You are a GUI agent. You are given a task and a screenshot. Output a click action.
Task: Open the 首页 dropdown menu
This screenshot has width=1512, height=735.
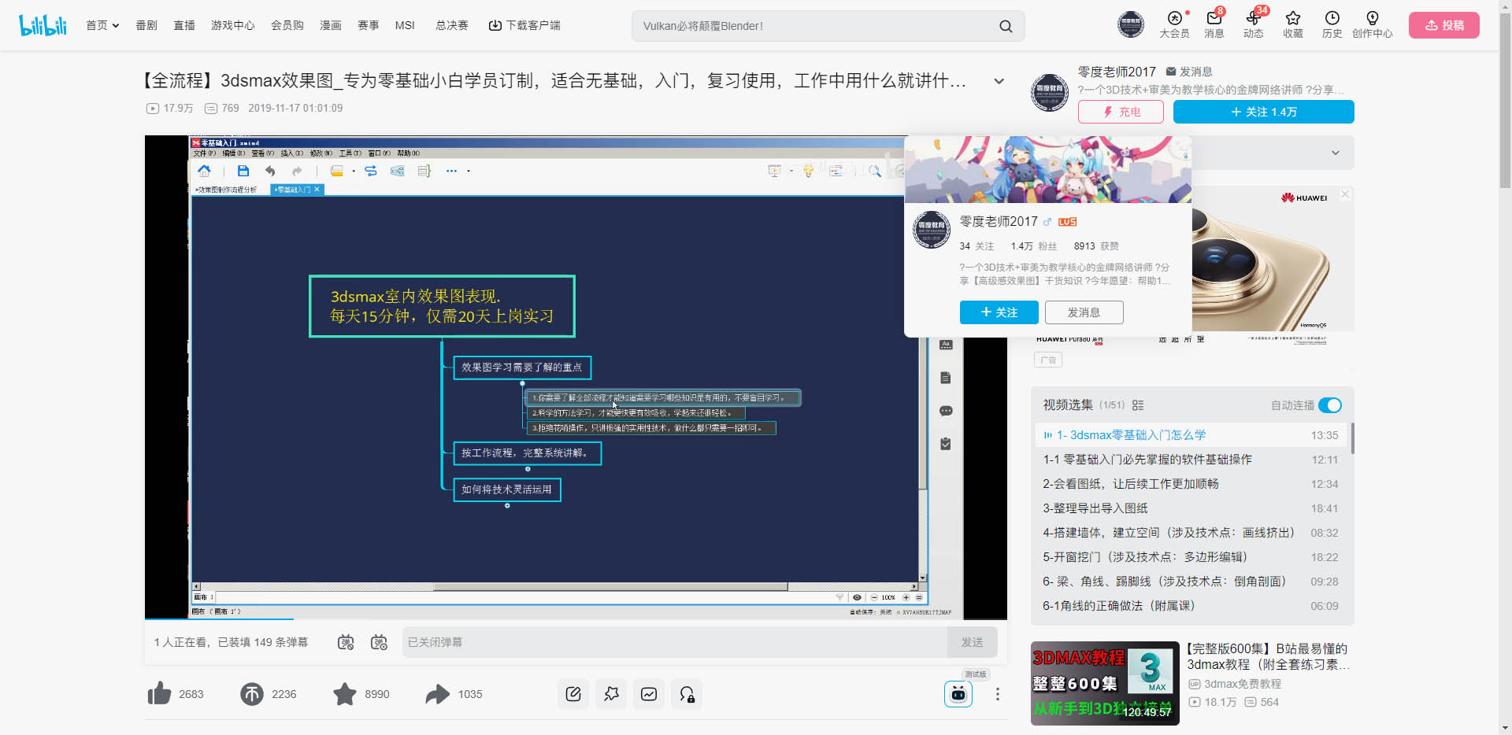pyautogui.click(x=102, y=25)
